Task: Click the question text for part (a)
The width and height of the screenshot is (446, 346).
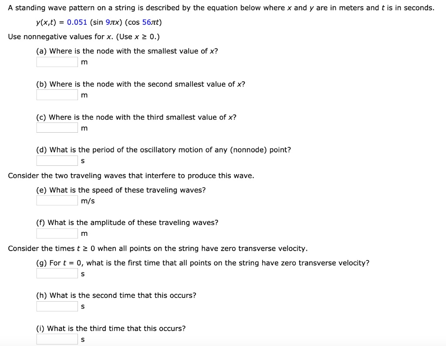Action: 127,51
